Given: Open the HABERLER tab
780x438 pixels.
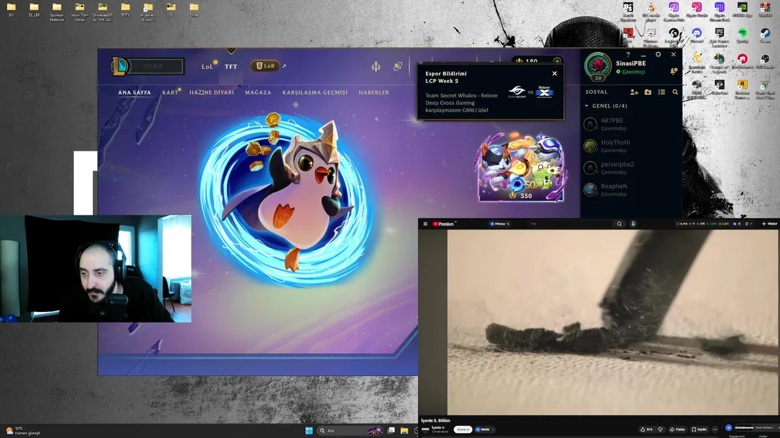Looking at the screenshot, I should coord(374,92).
